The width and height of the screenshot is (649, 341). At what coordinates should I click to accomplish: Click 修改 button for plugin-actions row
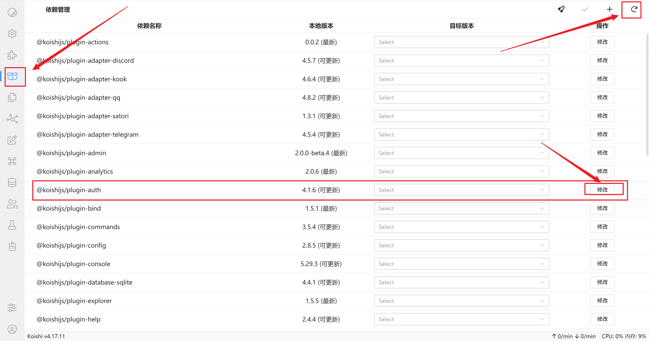[602, 42]
